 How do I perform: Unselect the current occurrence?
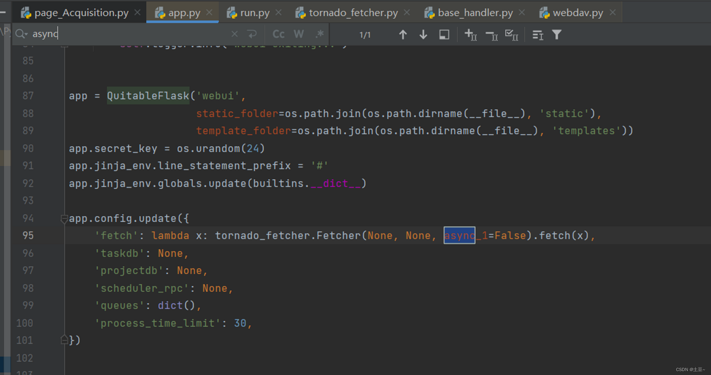(492, 35)
